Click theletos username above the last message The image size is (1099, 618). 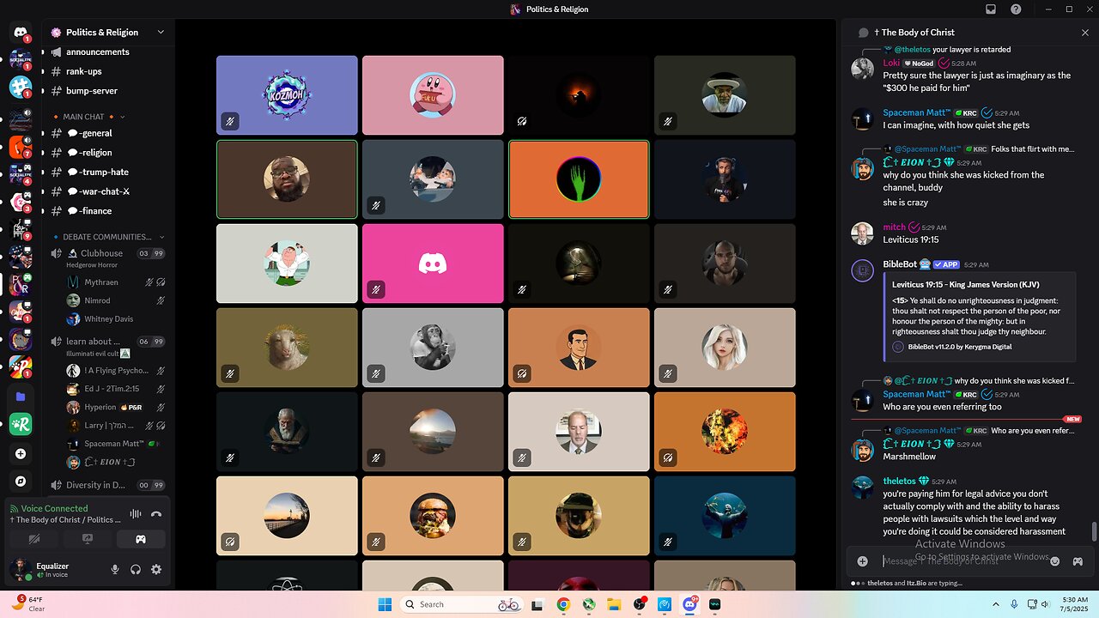tap(899, 482)
